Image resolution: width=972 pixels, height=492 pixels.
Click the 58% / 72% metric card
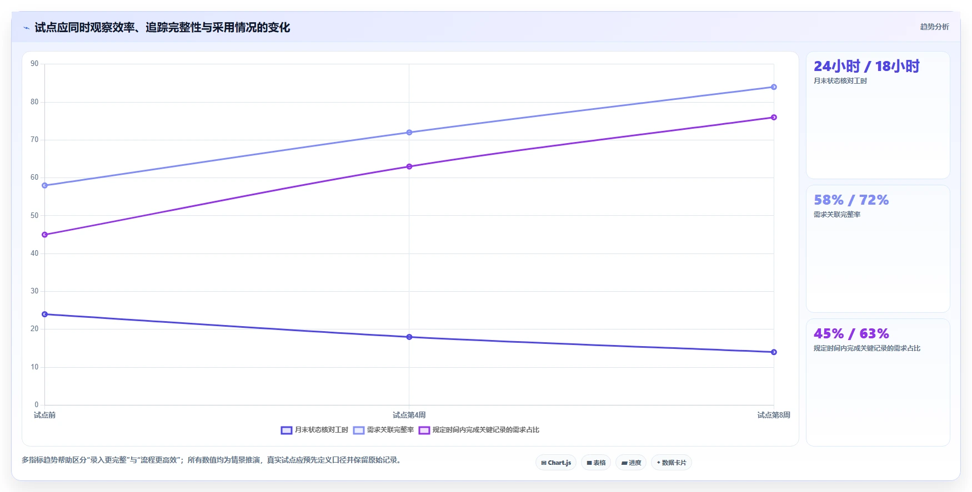tap(878, 249)
